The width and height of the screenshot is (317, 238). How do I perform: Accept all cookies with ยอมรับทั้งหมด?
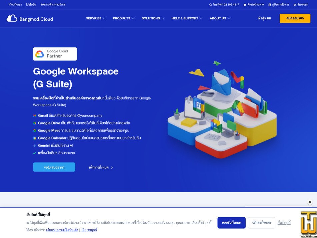tap(231, 223)
